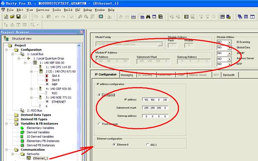Select the IP Configuration tab
Screen dimensions: 258x161
point(106,75)
